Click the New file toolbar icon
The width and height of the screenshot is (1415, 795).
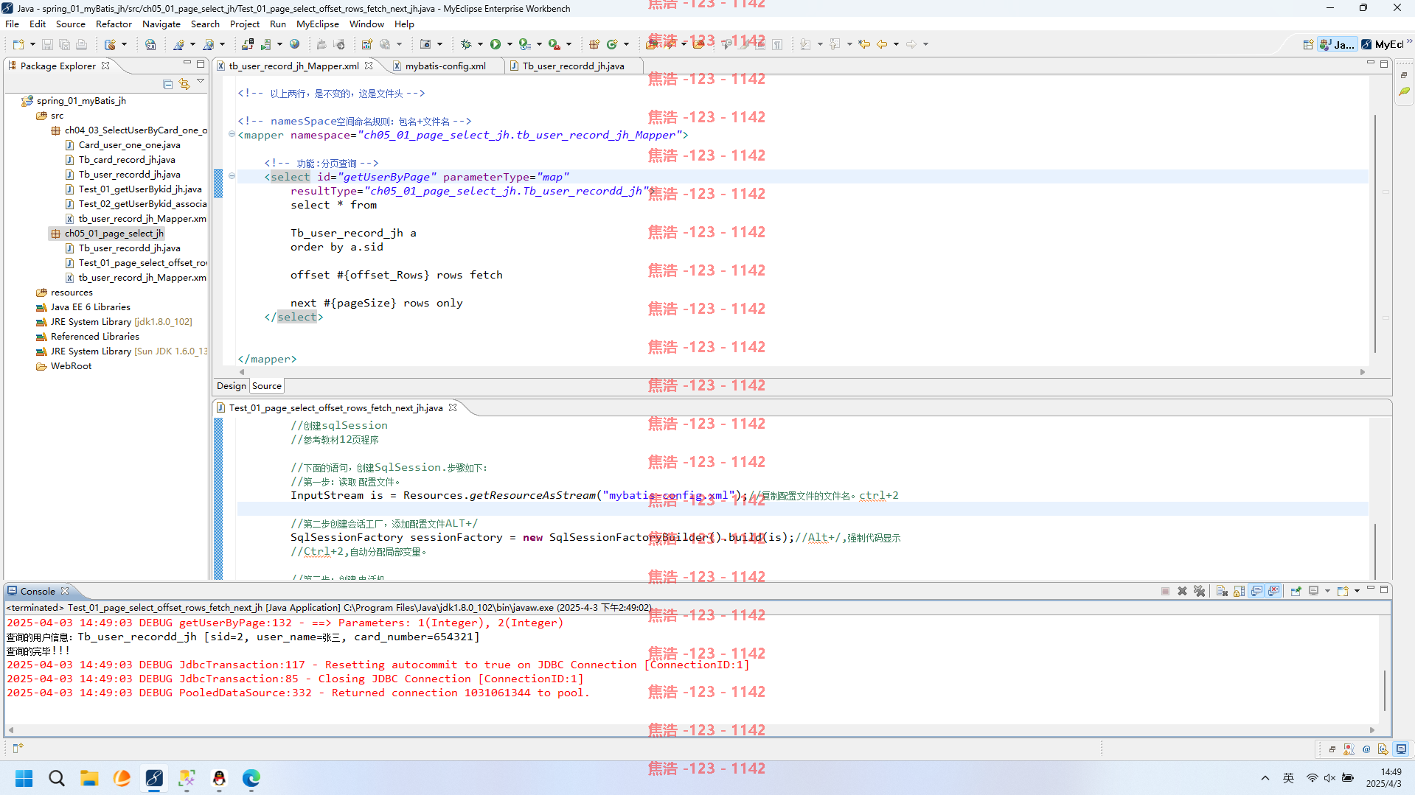point(18,44)
